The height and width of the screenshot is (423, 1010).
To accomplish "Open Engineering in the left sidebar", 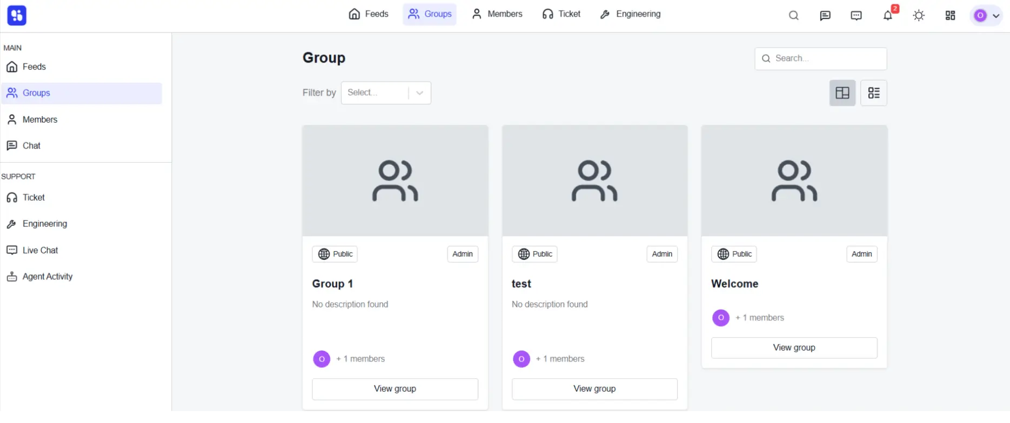I will (82, 224).
